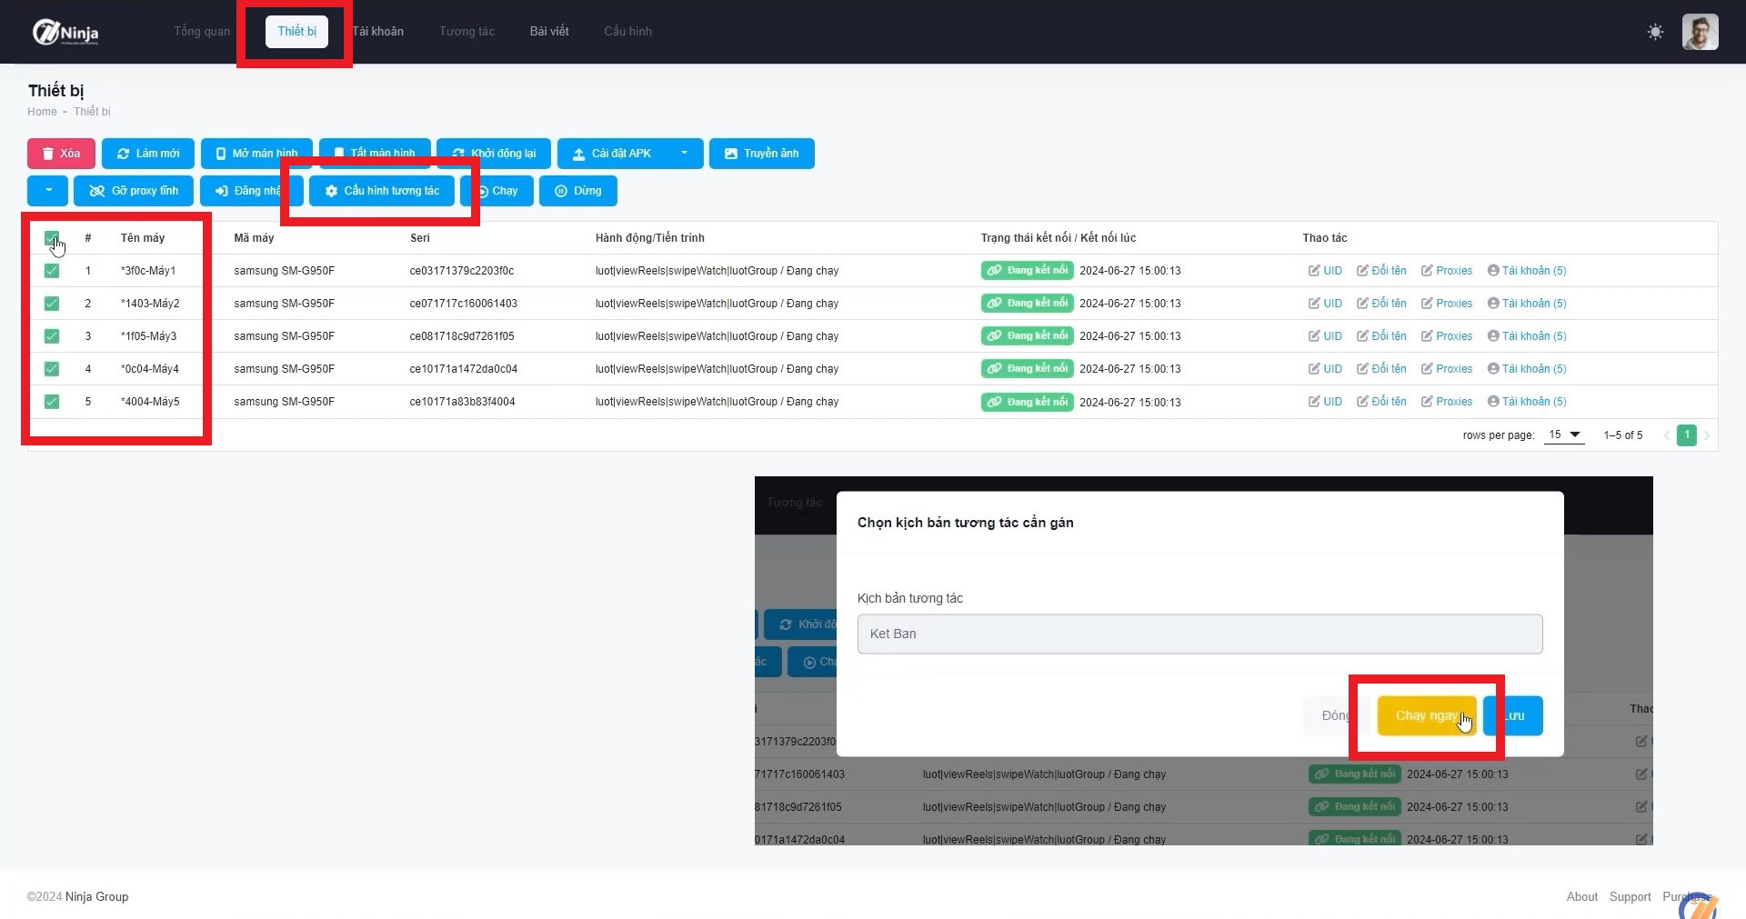Viewport: 1746px width, 919px height.
Task: Click the red Xóa delete button
Action: (x=61, y=154)
